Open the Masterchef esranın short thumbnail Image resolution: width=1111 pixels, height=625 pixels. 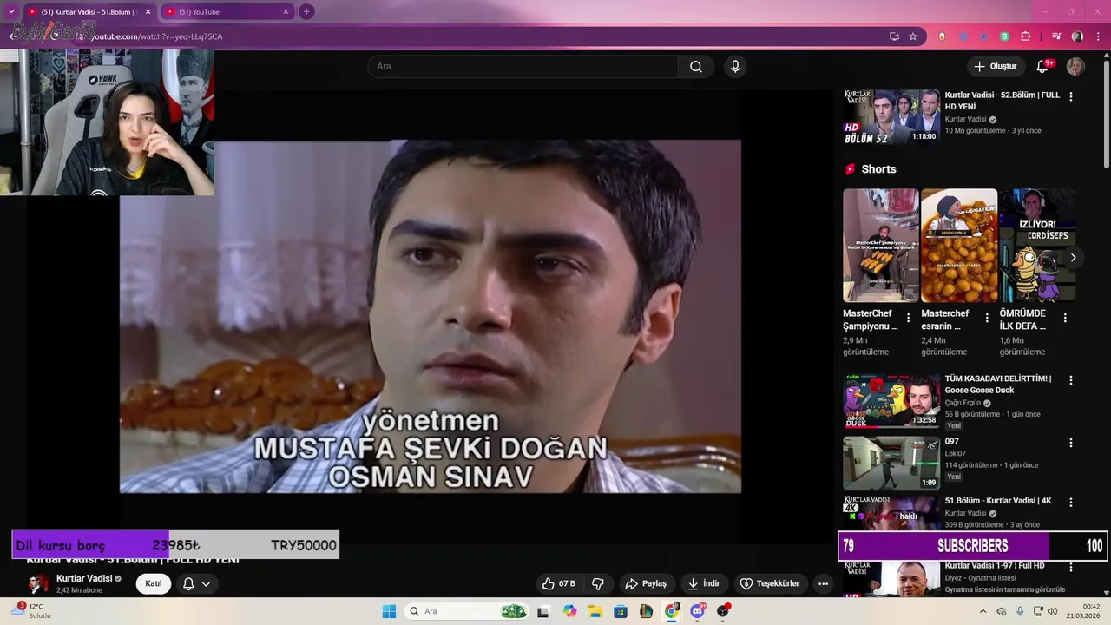(x=959, y=246)
